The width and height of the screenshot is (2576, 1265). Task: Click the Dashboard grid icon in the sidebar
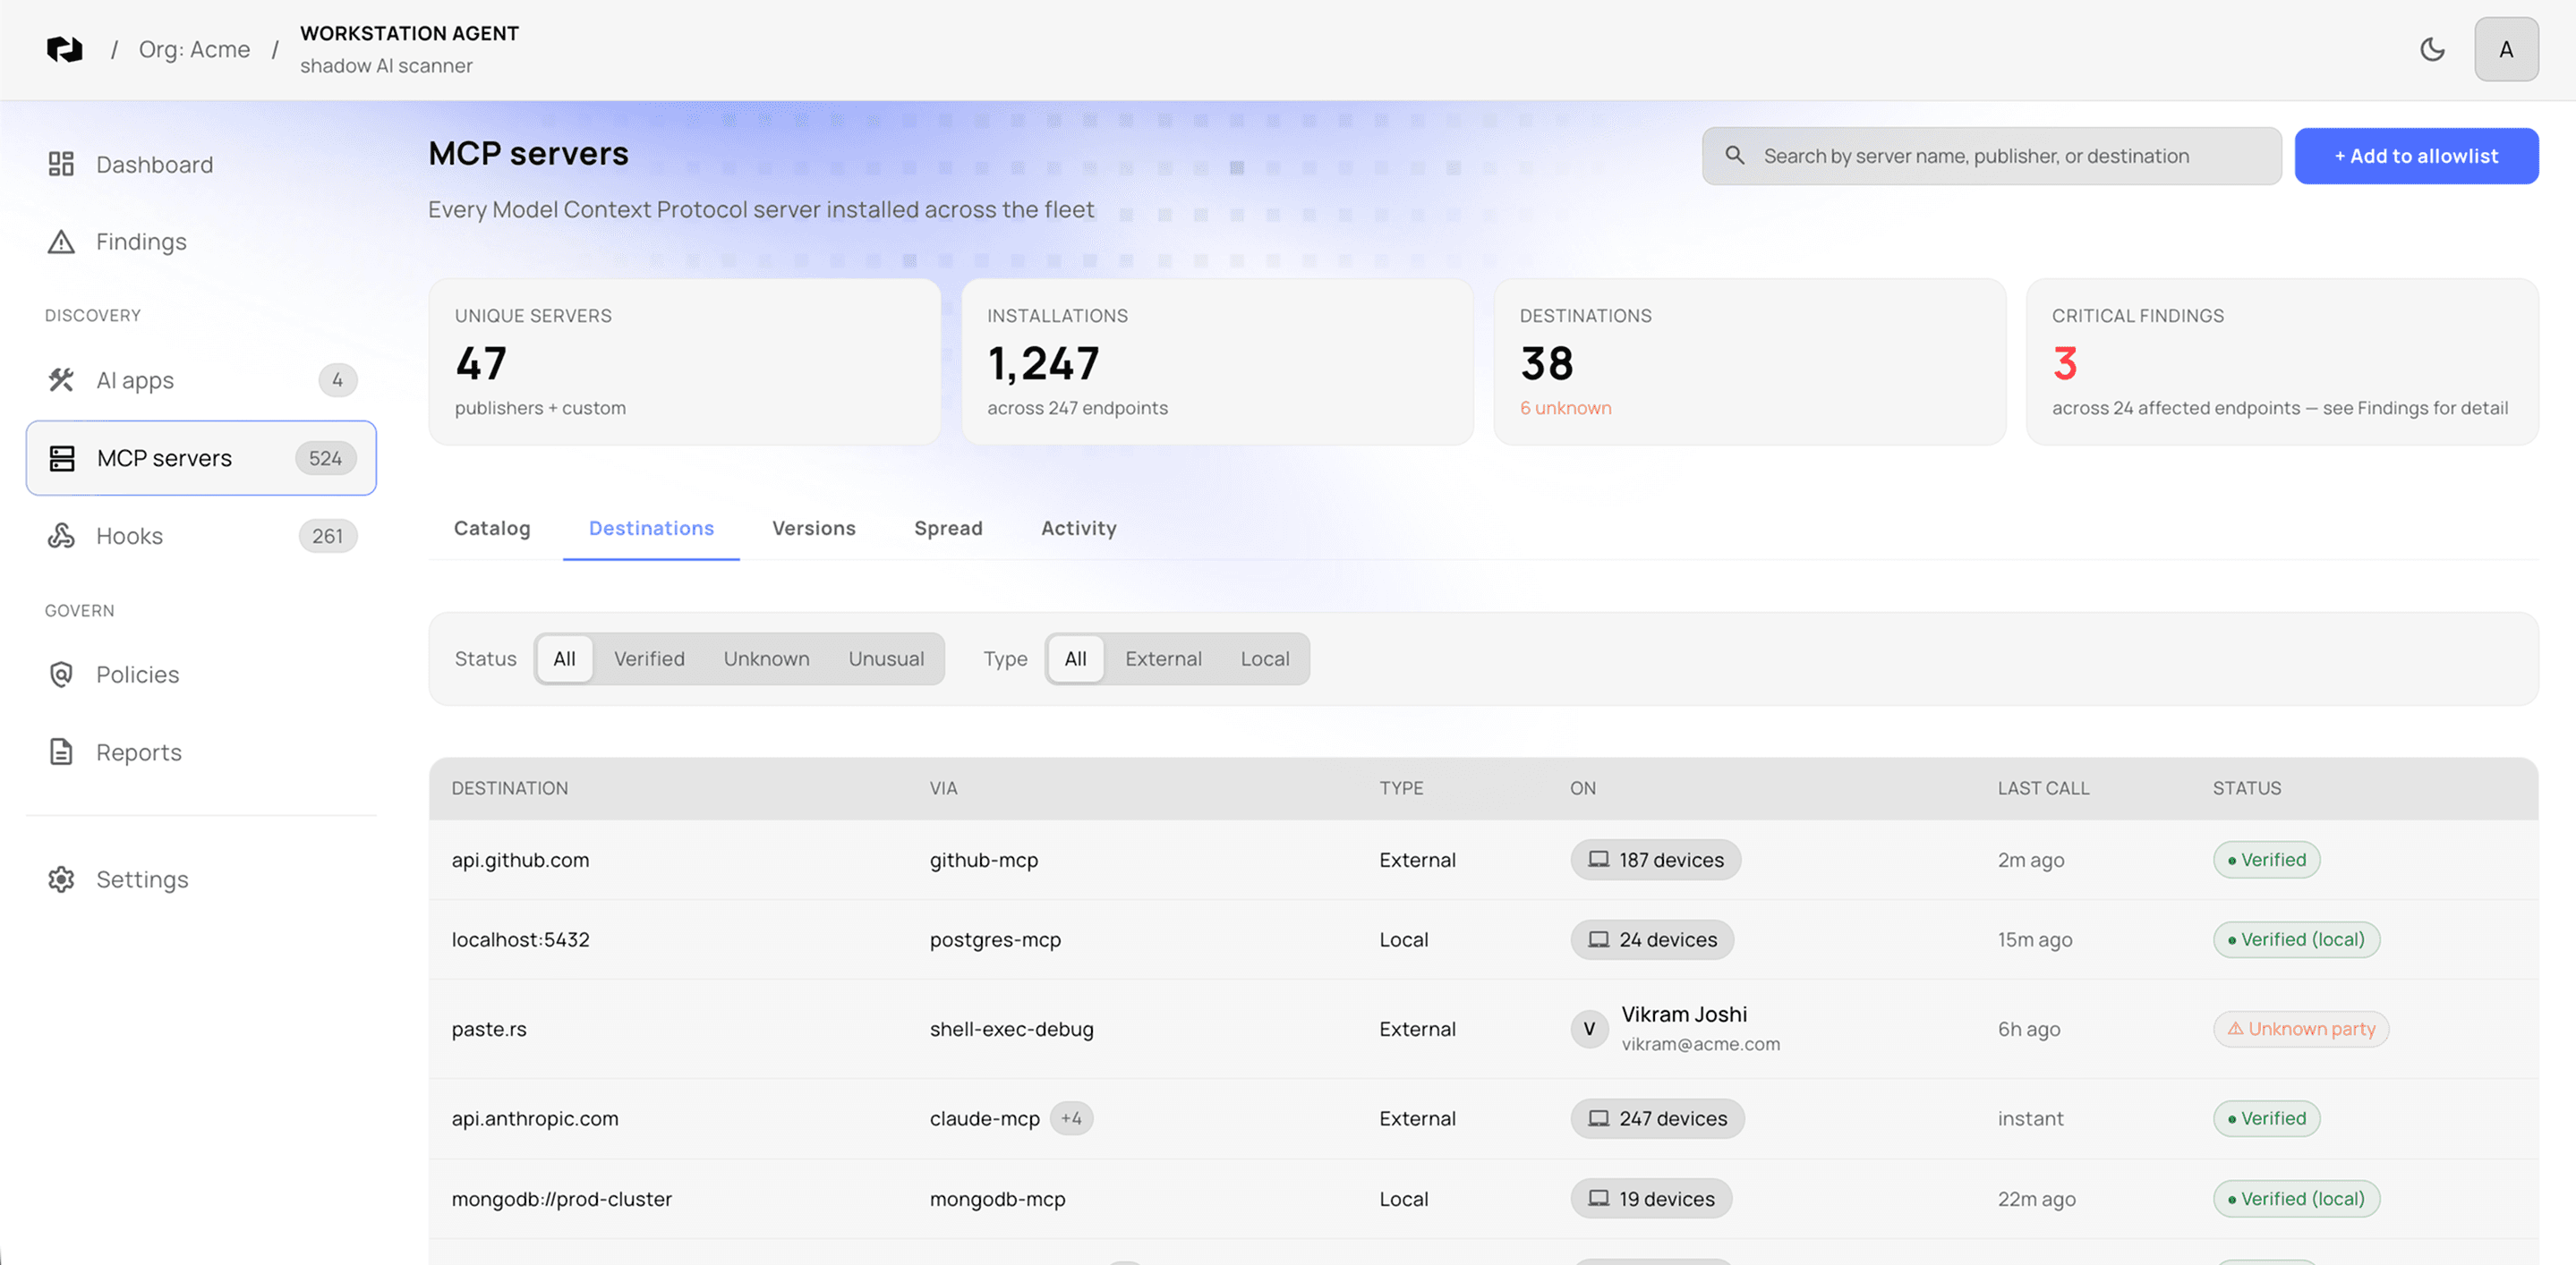(x=61, y=164)
